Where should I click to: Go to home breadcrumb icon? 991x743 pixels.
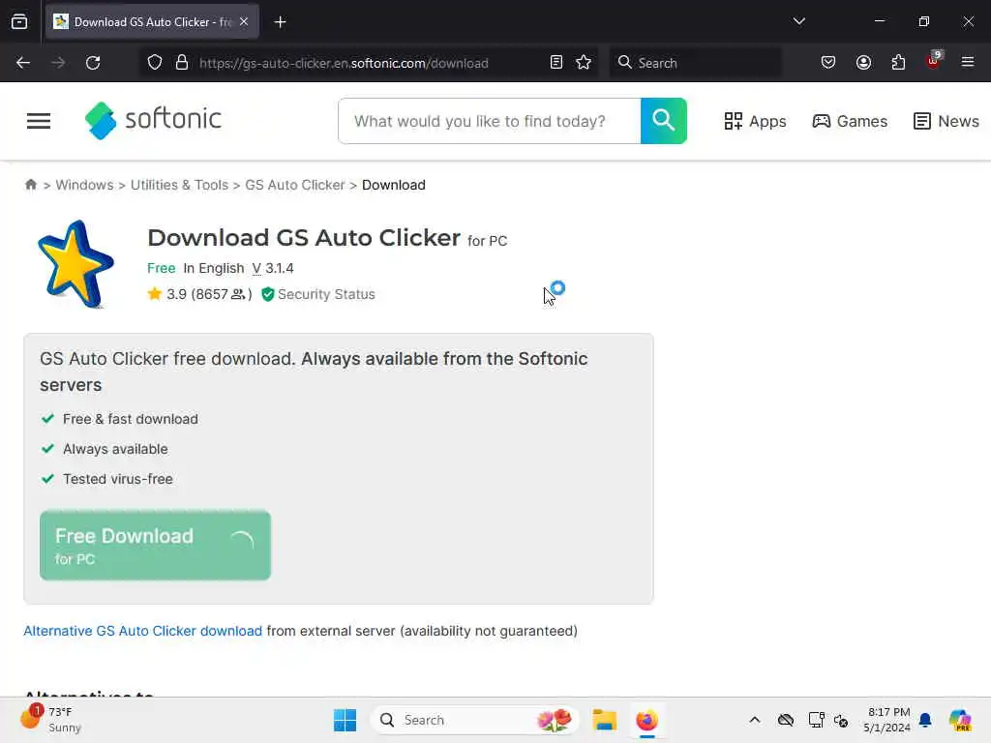point(30,185)
